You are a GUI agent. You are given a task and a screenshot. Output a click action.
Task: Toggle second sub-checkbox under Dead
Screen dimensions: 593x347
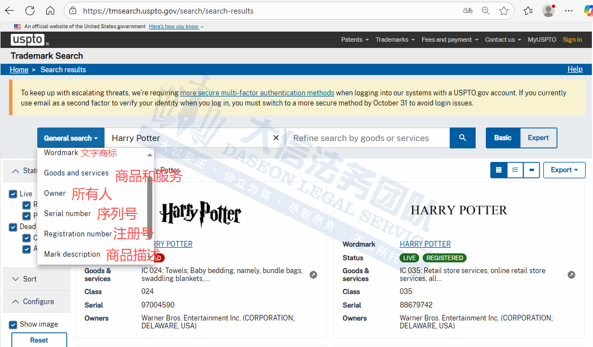pyautogui.click(x=27, y=249)
